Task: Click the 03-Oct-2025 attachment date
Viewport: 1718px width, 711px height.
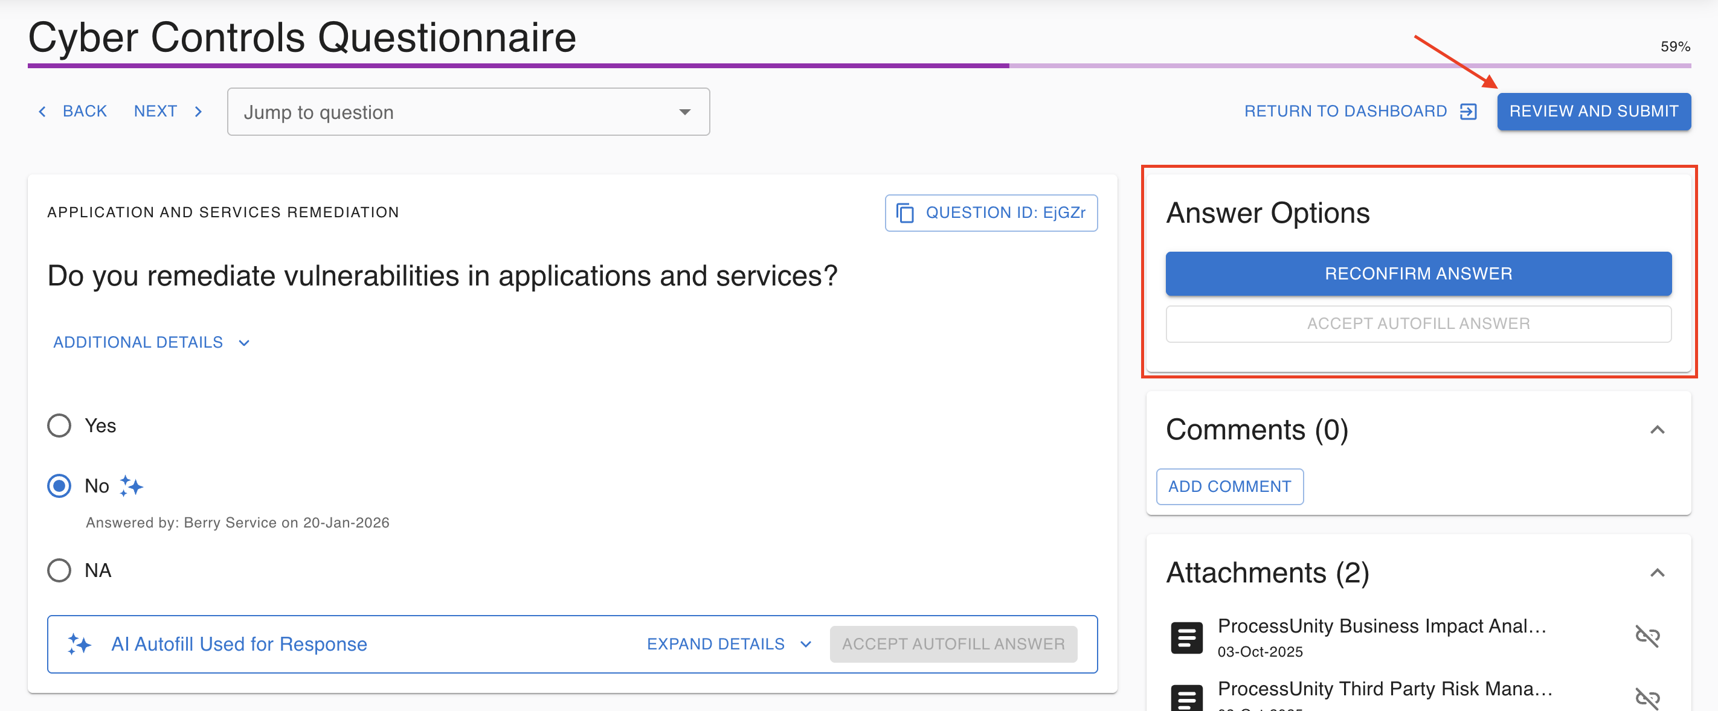Action: (1260, 652)
